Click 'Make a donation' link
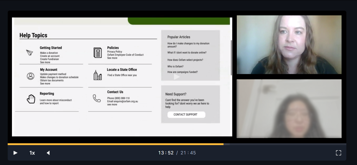The image size is (357, 165). click(49, 53)
